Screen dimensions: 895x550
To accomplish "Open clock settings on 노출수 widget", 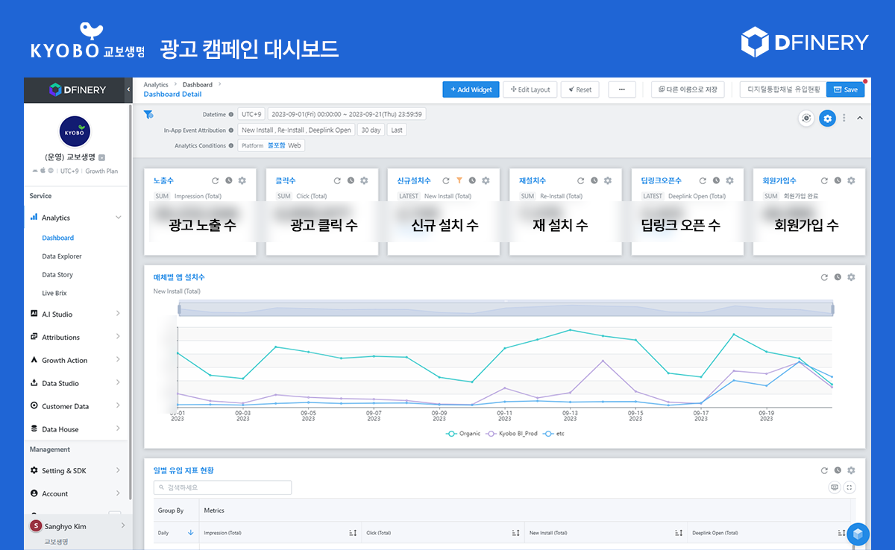I will point(229,180).
